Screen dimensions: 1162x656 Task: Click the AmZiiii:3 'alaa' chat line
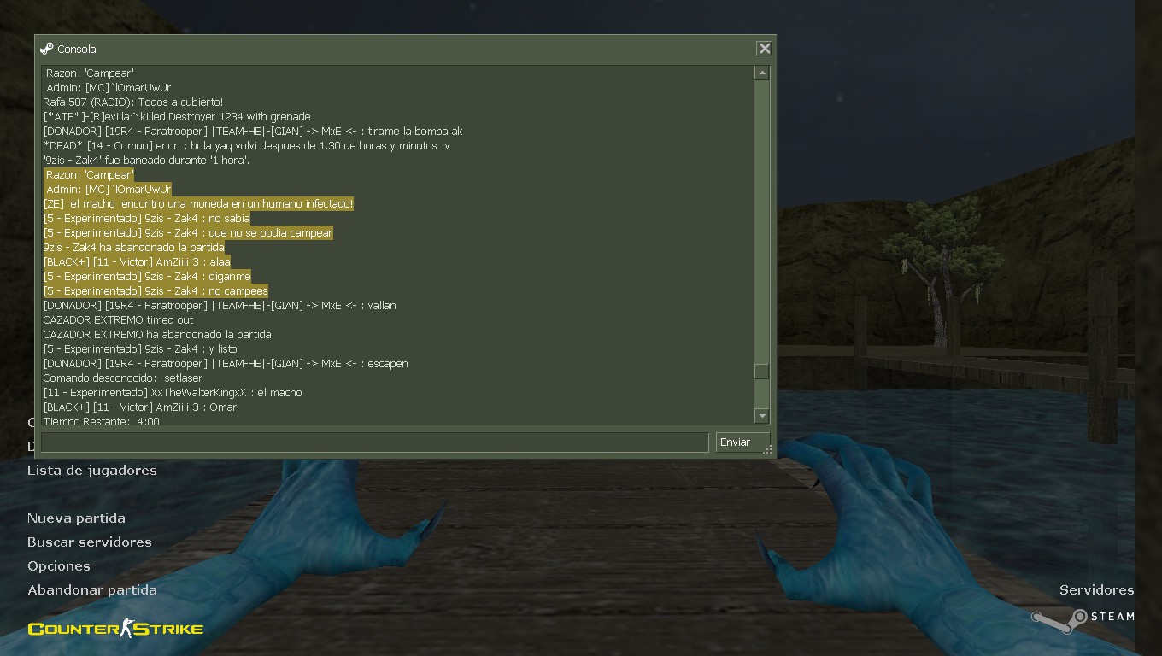(137, 262)
